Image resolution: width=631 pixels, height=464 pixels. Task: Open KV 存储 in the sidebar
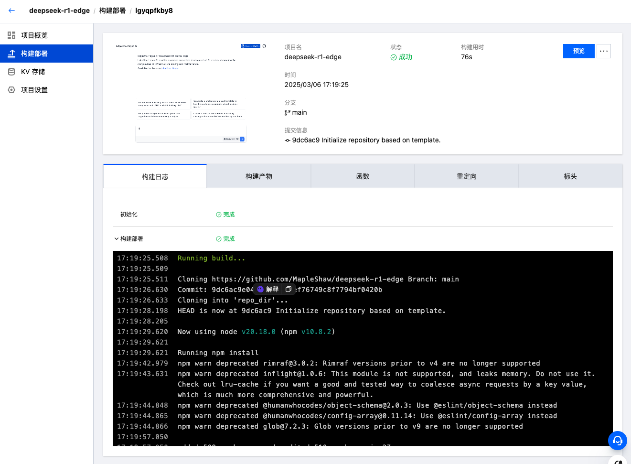coord(32,72)
